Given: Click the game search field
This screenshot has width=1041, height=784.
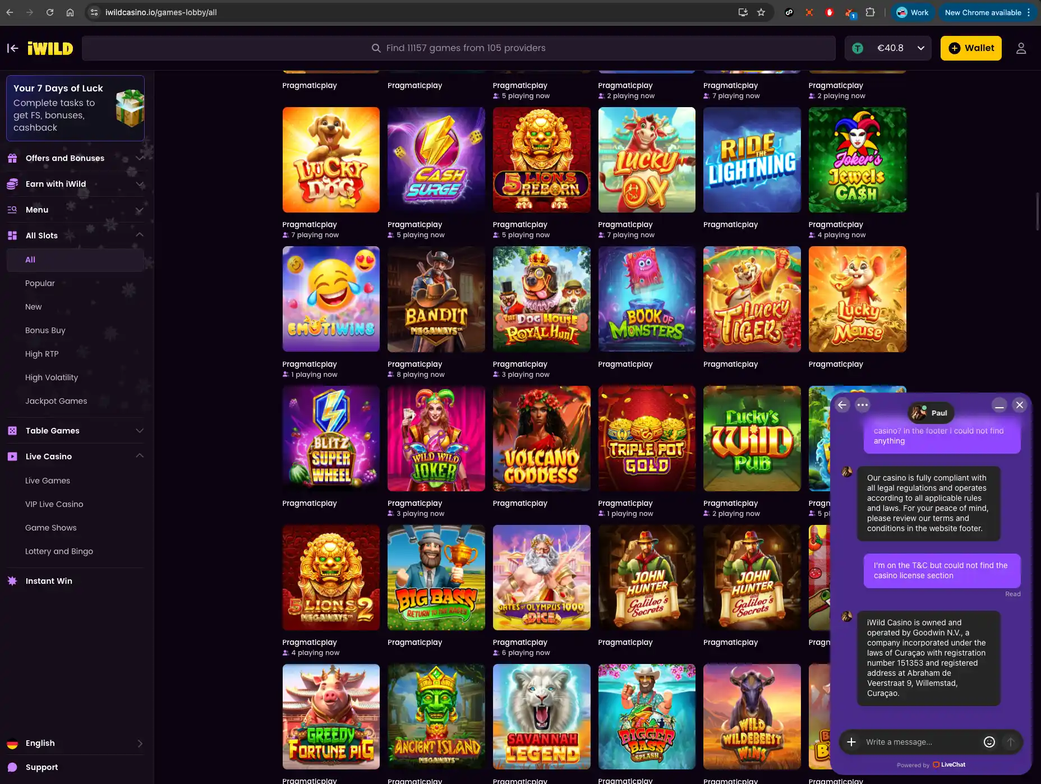Looking at the screenshot, I should click(458, 48).
